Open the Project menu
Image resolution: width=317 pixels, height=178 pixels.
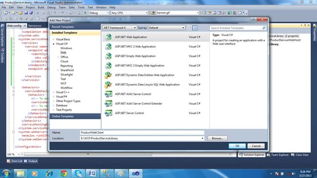tap(30, 7)
